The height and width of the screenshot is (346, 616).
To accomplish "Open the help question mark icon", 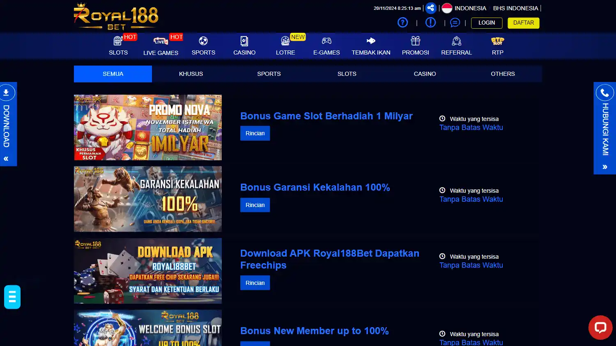I will (402, 23).
